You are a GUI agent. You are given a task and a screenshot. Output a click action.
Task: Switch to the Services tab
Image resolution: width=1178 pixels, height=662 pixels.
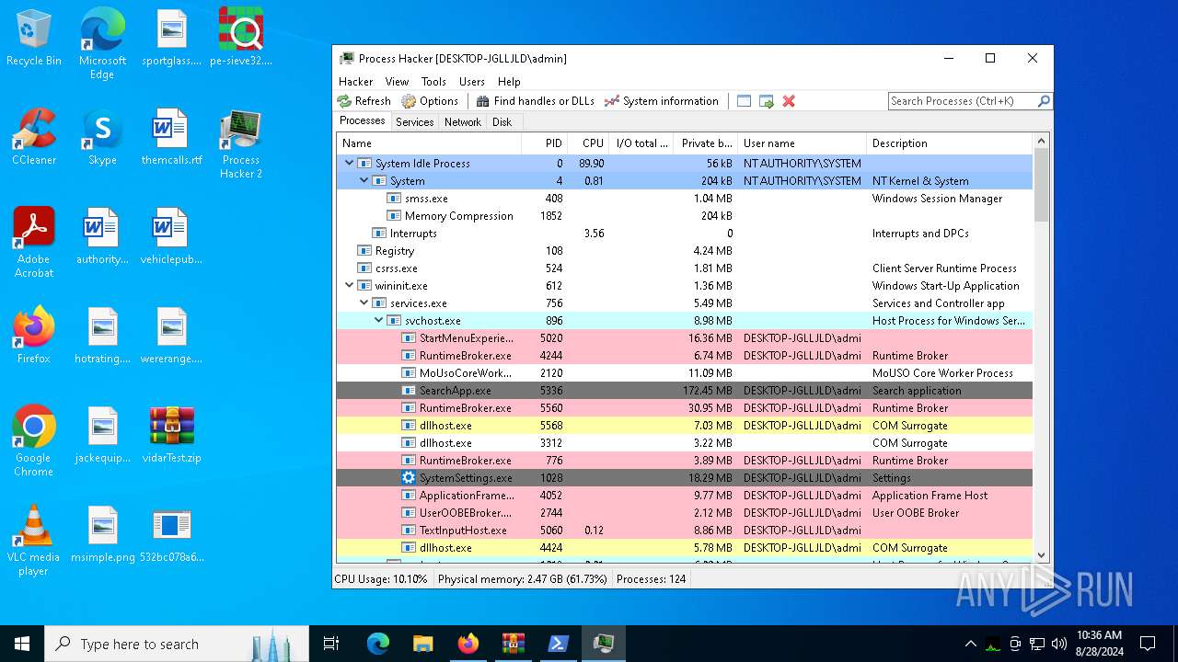point(414,121)
